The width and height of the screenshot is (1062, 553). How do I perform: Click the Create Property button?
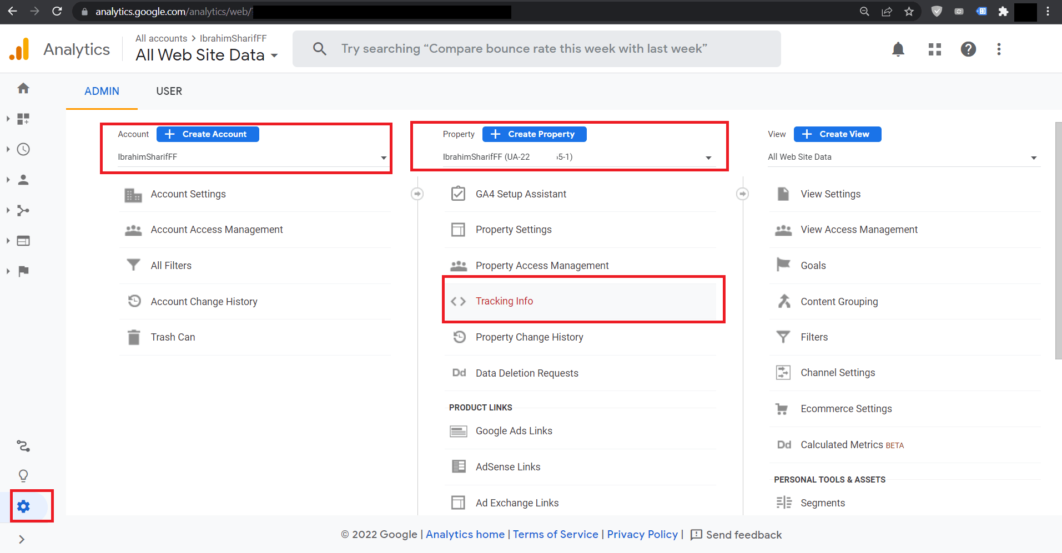point(534,134)
